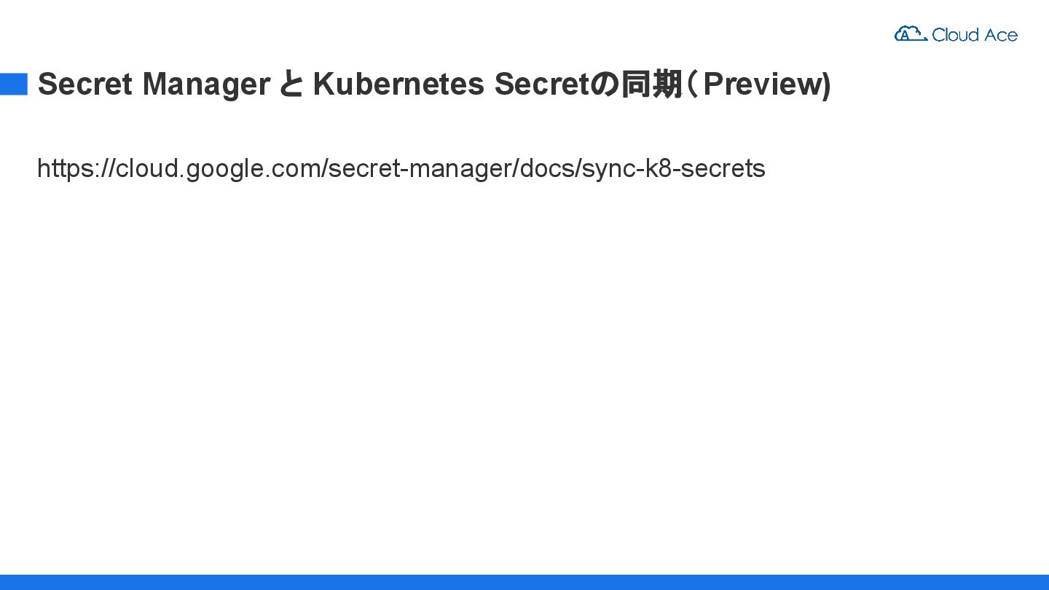The image size is (1049, 590).
Task: Click the "Preview)" text in the title
Action: point(766,84)
